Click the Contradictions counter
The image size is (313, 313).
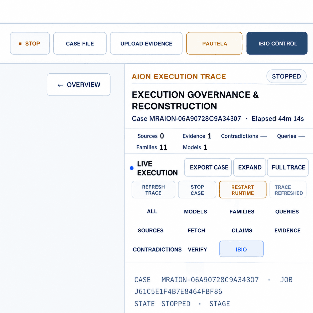[x=244, y=136]
